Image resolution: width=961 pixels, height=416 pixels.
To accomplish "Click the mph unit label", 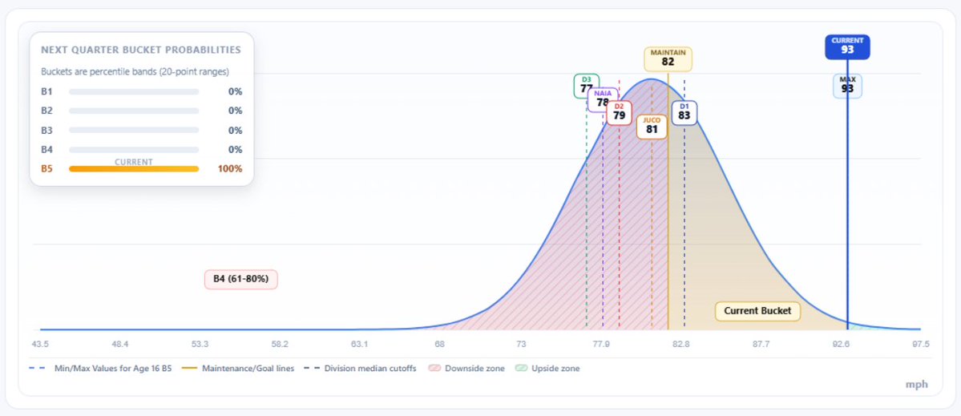I will point(917,385).
